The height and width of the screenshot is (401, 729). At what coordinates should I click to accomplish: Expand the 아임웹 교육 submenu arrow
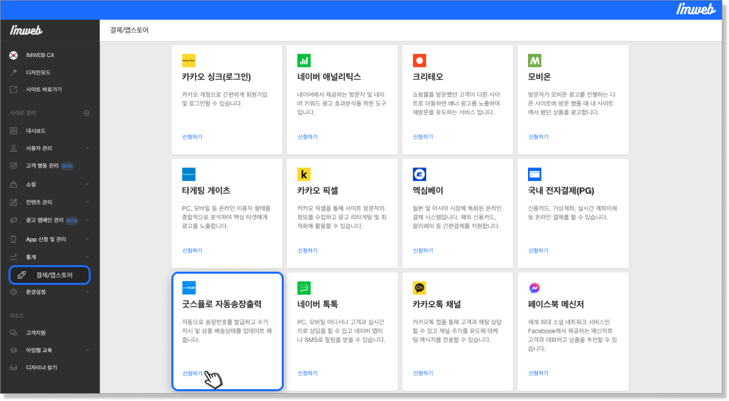[87, 350]
